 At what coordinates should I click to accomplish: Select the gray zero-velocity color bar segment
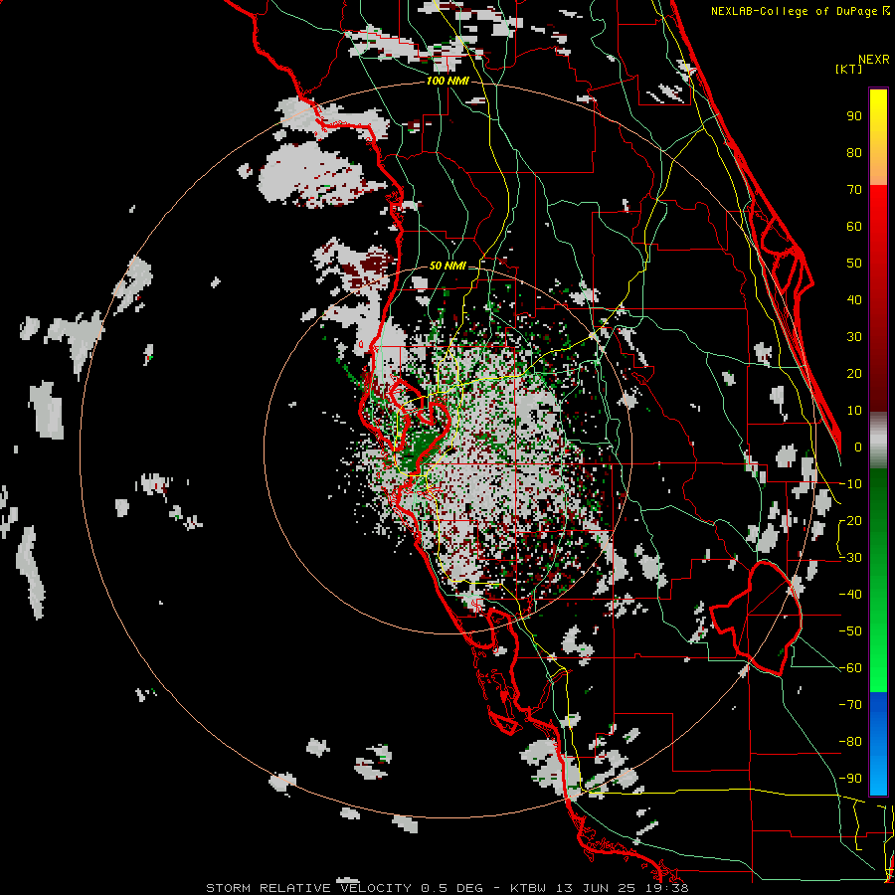tap(878, 441)
